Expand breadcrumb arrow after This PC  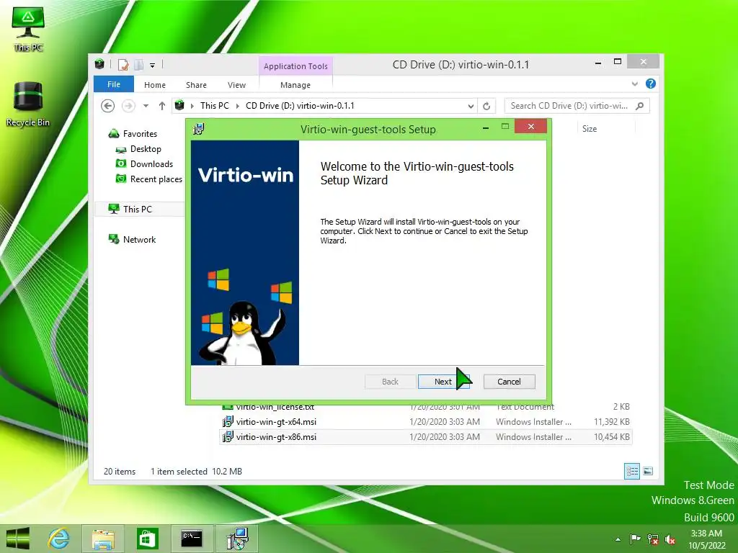click(238, 106)
